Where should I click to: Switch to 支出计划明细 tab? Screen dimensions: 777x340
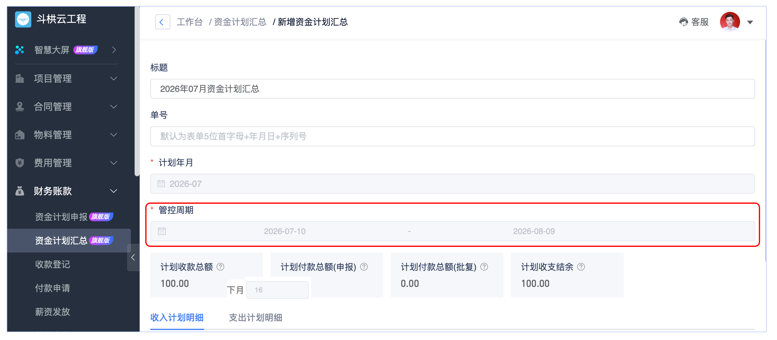[255, 317]
